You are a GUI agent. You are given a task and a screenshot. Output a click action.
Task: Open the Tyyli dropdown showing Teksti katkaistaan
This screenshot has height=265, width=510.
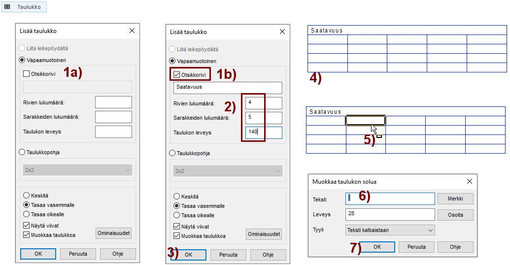[x=390, y=230]
